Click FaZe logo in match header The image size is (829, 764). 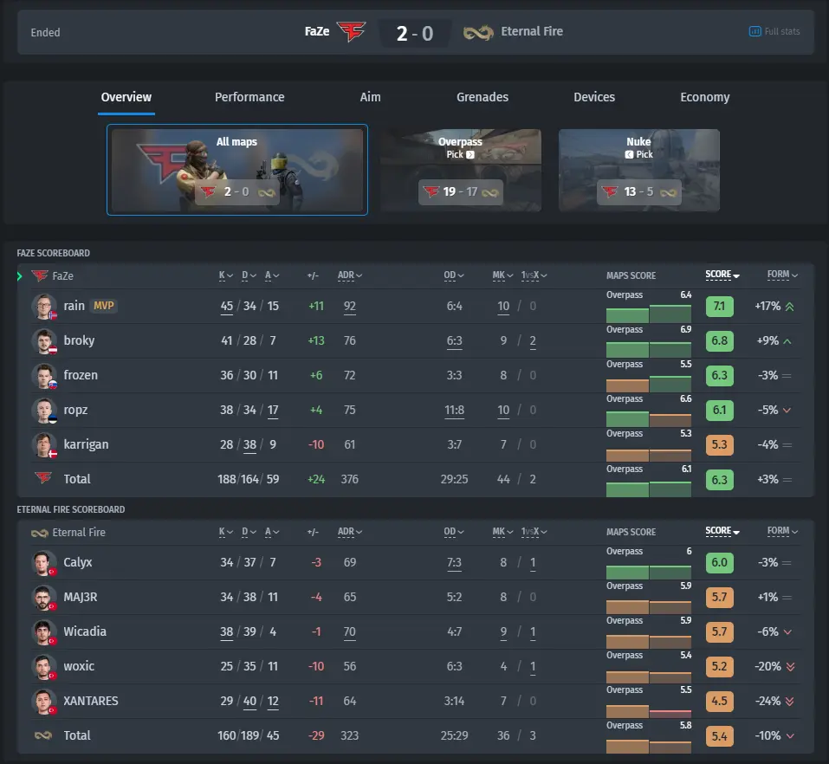click(351, 31)
